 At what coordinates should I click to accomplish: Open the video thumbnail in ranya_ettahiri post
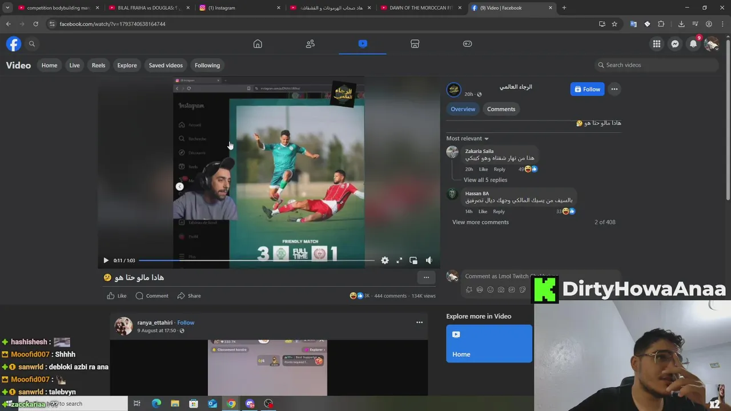point(267,367)
